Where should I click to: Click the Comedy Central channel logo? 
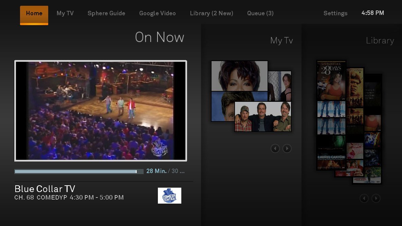(169, 195)
